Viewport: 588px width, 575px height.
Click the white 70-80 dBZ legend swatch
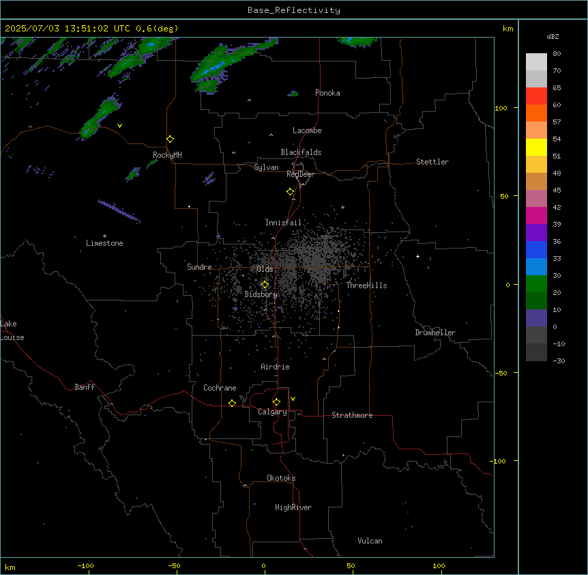click(x=536, y=61)
